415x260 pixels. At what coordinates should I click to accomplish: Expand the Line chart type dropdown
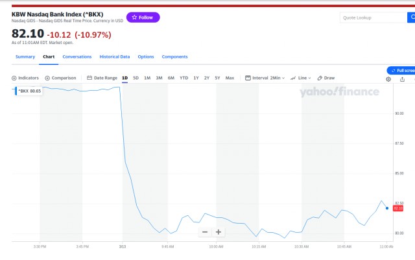pos(301,78)
